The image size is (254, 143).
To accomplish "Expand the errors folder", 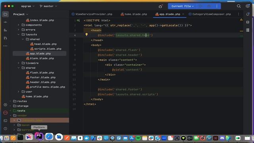I will point(19,30).
